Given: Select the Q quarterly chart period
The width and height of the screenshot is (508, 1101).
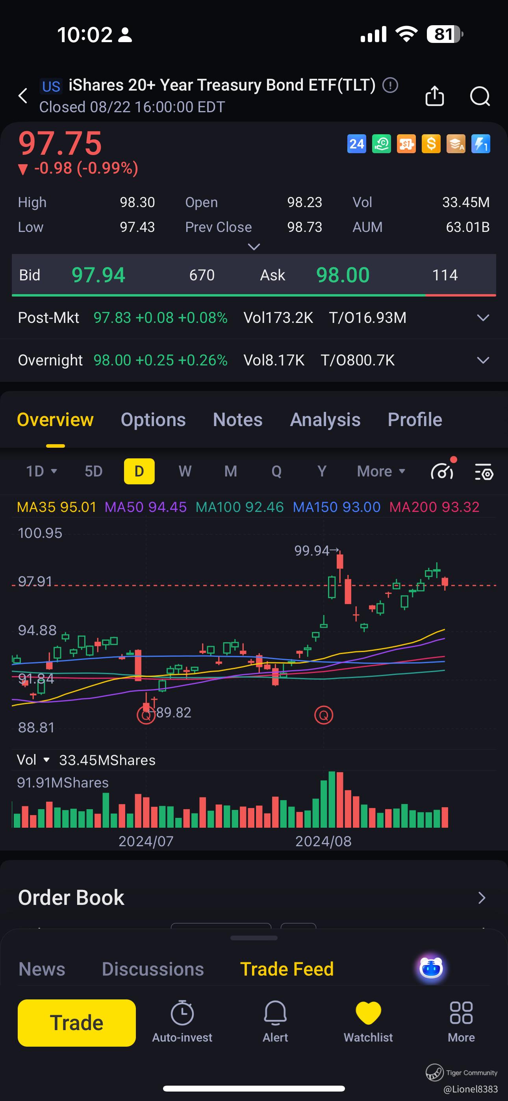Looking at the screenshot, I should 276,471.
